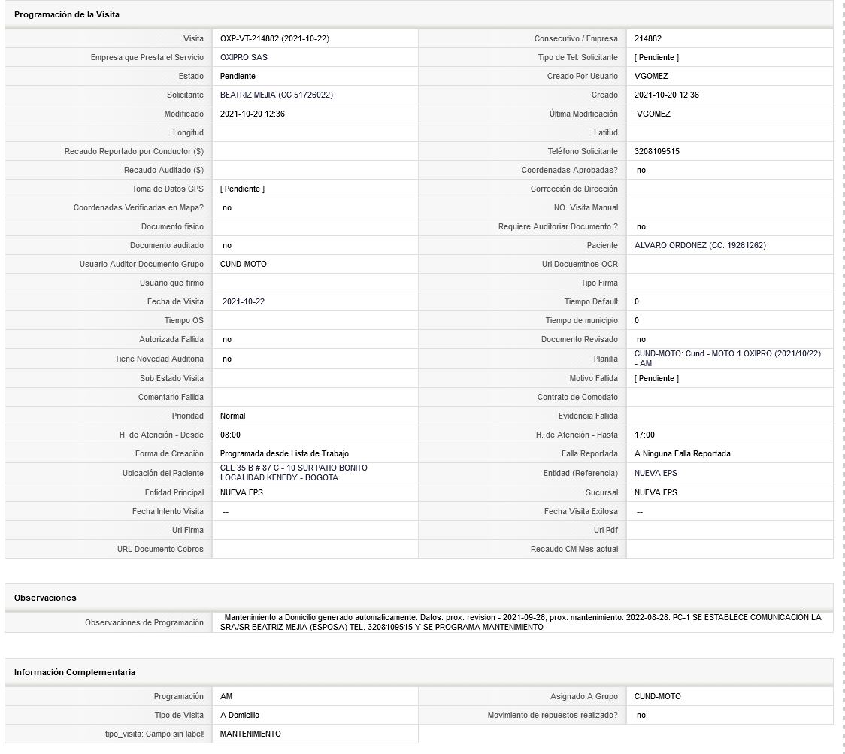This screenshot has height=754, width=845.
Task: Click the Sucursal value NUEVA EPS
Action: click(x=656, y=492)
